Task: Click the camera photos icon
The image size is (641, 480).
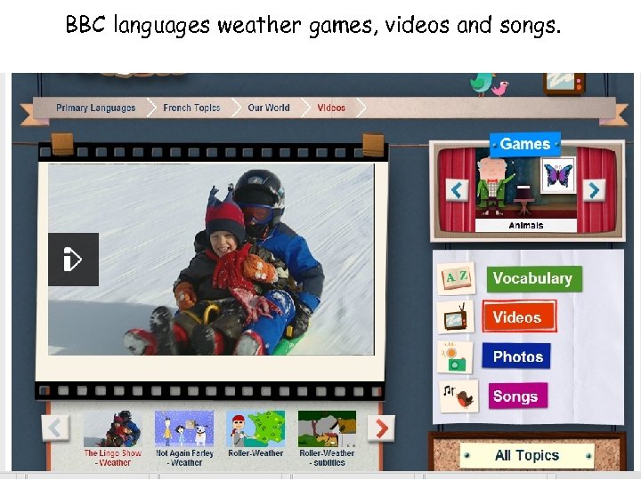Action: click(455, 356)
